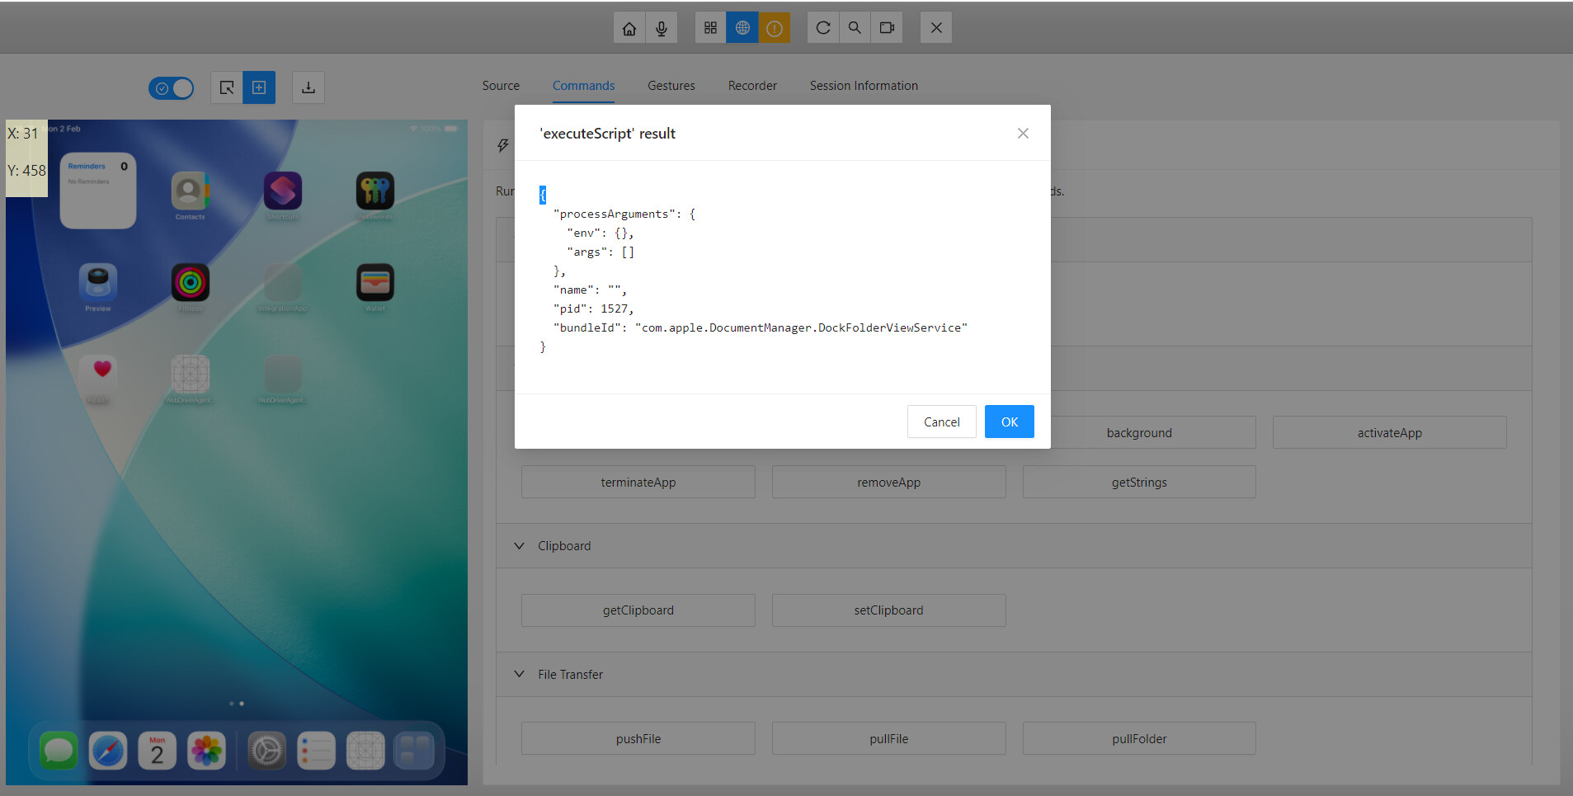
Task: Select the web/hybrid globe mode icon
Action: [742, 28]
